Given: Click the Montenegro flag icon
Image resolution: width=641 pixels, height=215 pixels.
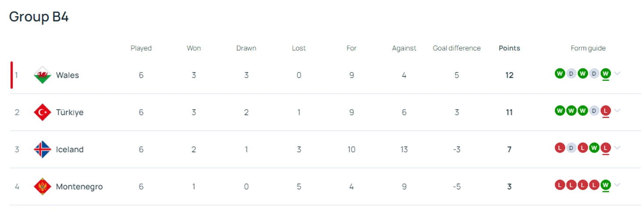Looking at the screenshot, I should click(x=42, y=186).
